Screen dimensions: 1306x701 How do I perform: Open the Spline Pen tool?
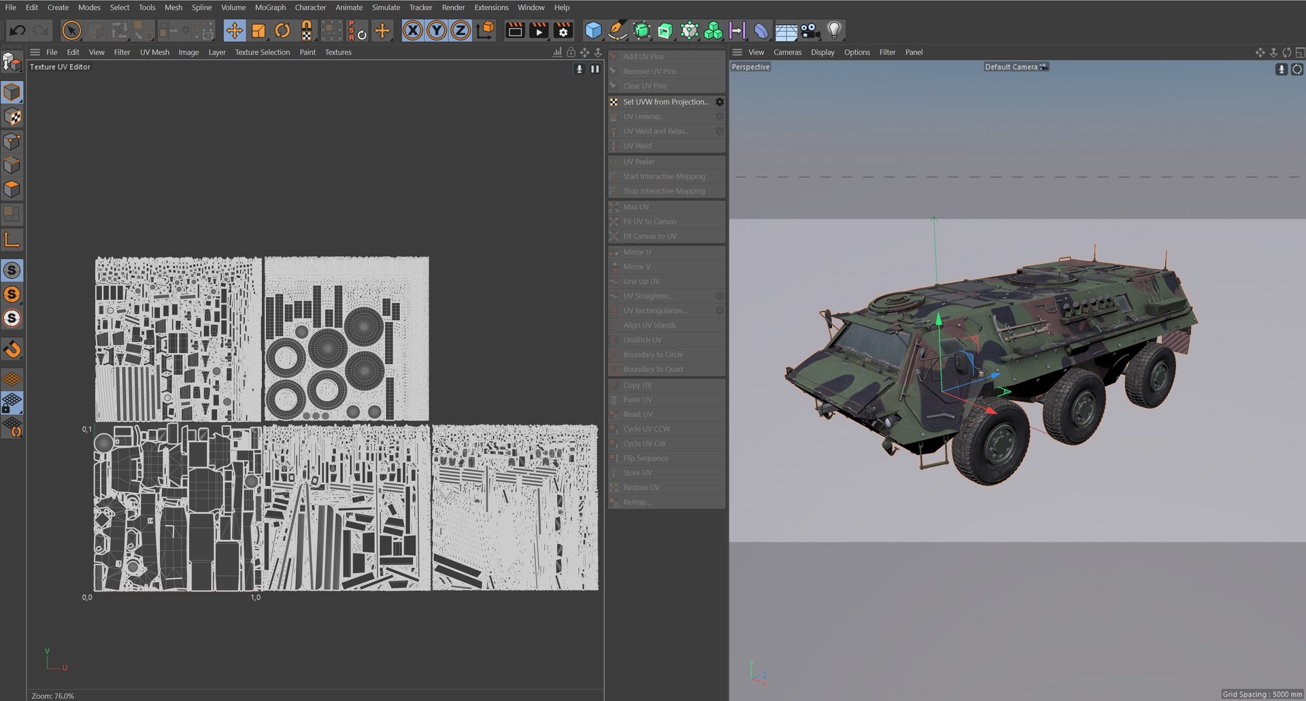point(617,31)
